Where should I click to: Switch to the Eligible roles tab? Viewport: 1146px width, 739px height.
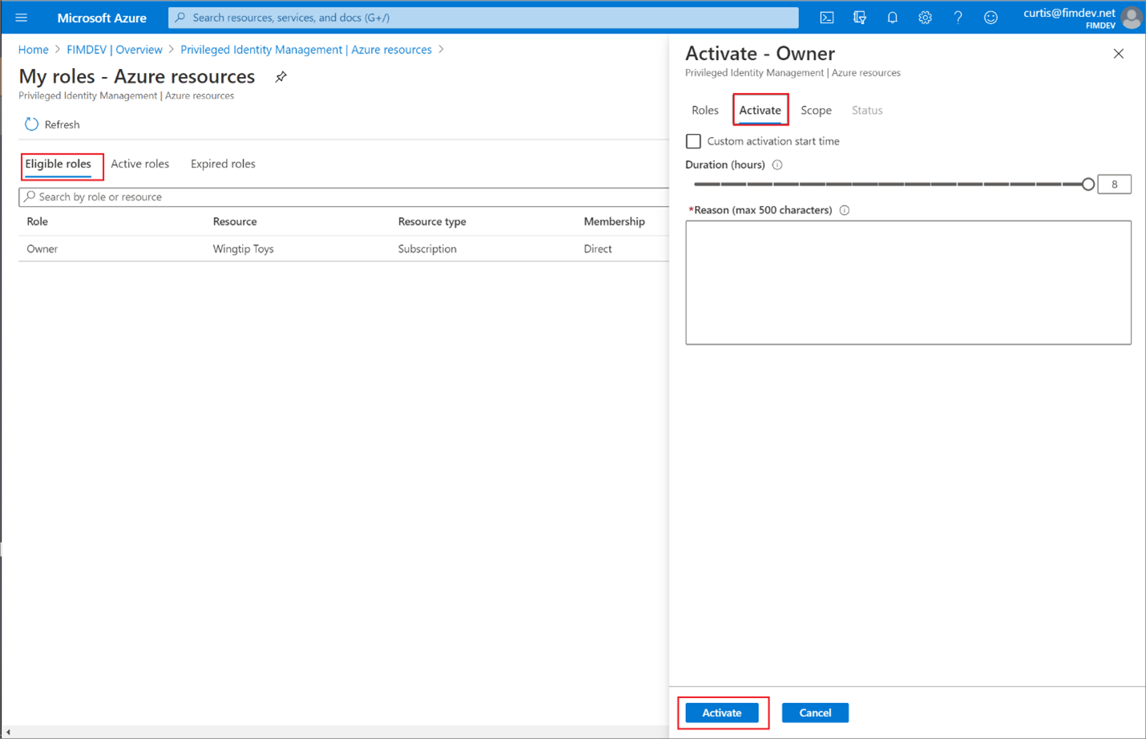pos(59,164)
